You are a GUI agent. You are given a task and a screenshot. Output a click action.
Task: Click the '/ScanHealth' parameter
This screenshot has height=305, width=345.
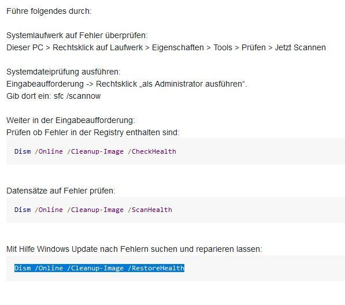tap(150, 210)
